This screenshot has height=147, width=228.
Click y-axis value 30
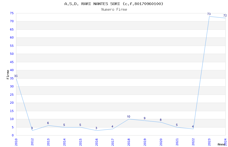click(x=12, y=86)
